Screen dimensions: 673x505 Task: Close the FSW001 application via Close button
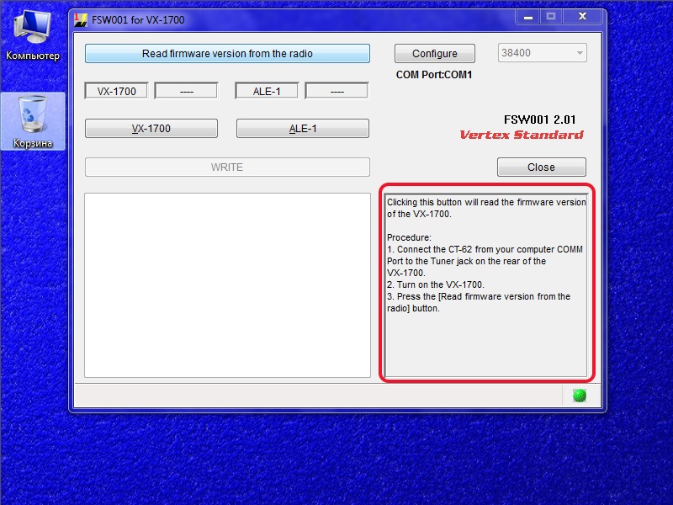tap(541, 167)
